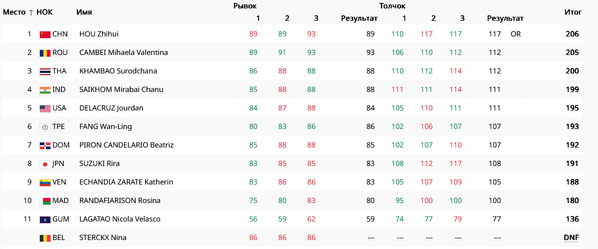Click the USA flag icon
This screenshot has height=249, width=598.
pos(45,108)
